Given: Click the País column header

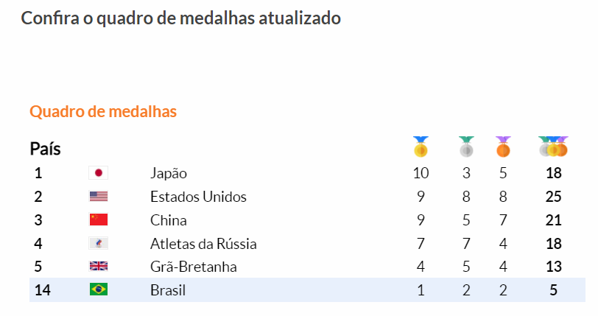Looking at the screenshot, I should coord(45,149).
